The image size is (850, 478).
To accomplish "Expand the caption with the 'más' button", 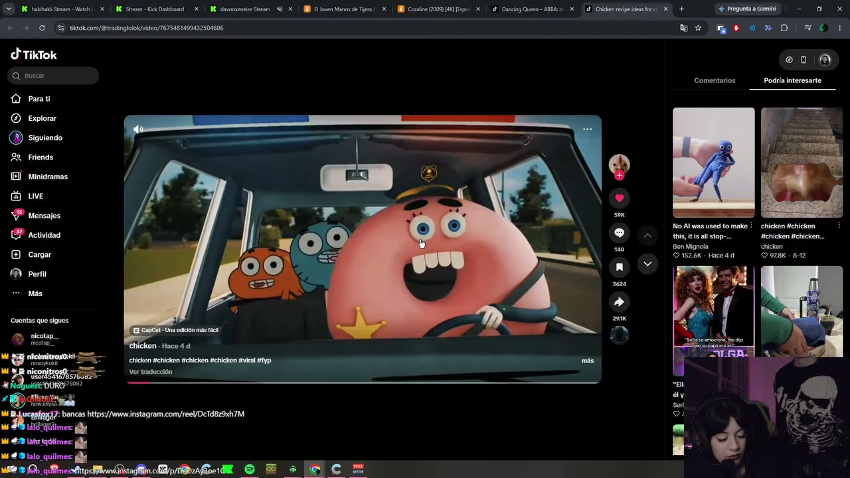I will [588, 360].
